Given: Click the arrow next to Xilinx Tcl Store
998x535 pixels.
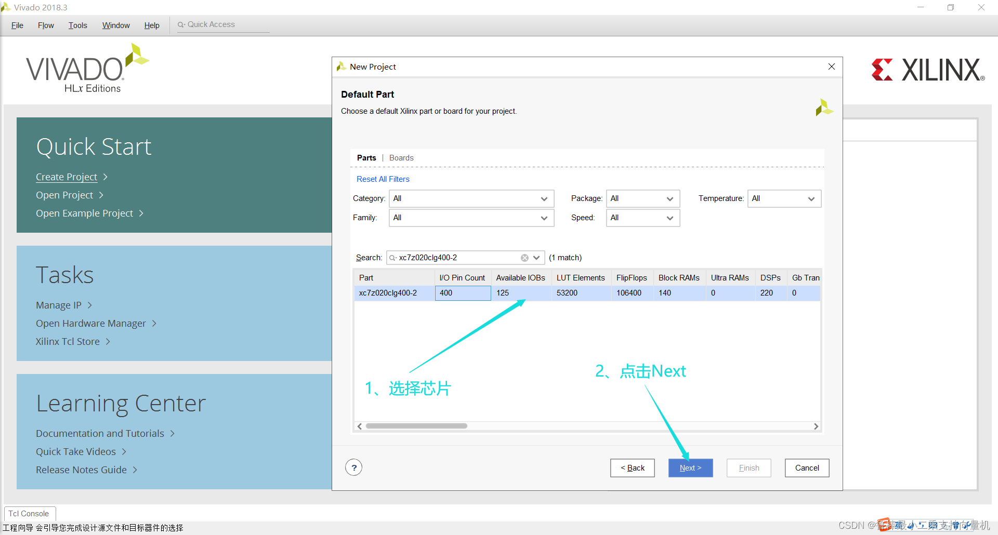Looking at the screenshot, I should [108, 342].
